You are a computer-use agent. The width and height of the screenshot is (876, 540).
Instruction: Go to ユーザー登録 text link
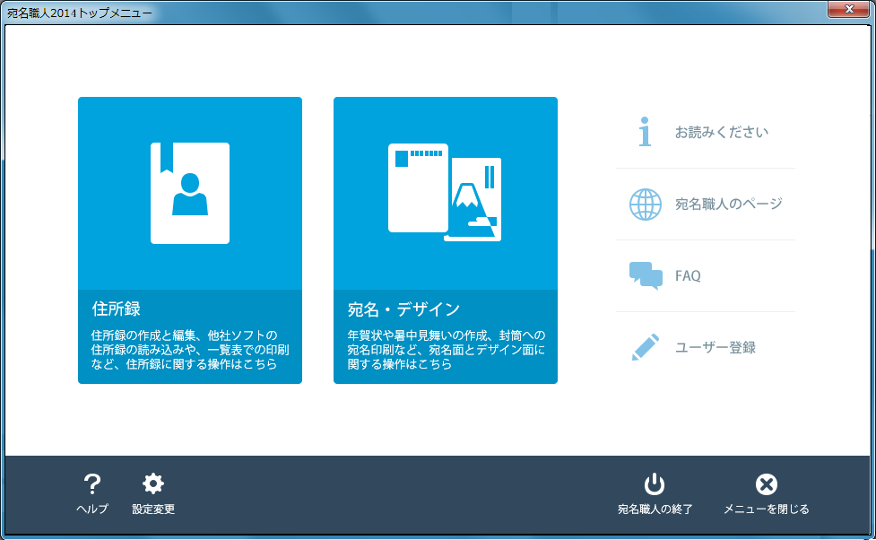click(x=716, y=347)
